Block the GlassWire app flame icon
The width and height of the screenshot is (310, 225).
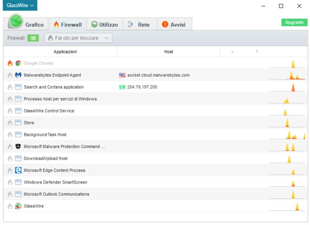[10, 206]
